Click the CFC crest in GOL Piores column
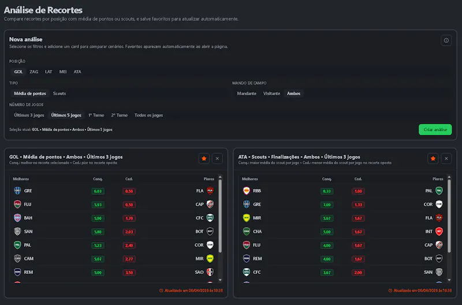The image size is (462, 305). (210, 218)
